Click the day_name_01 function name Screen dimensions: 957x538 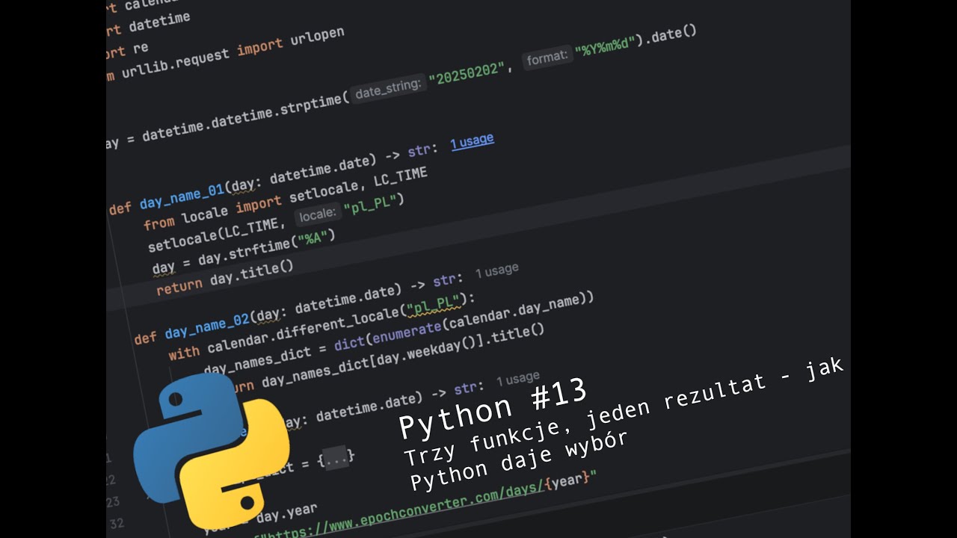click(x=182, y=195)
